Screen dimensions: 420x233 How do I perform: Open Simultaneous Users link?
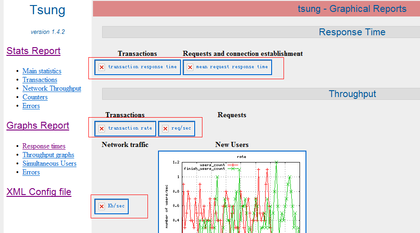pos(49,163)
